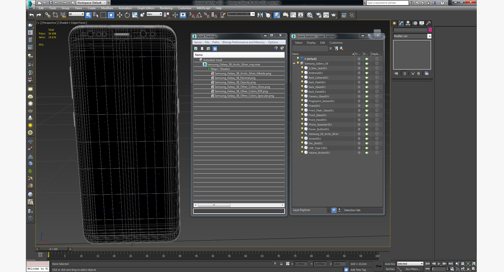Image resolution: width=504 pixels, height=272 pixels.
Task: Open the Modifier List dropdown
Action: [x=412, y=36]
